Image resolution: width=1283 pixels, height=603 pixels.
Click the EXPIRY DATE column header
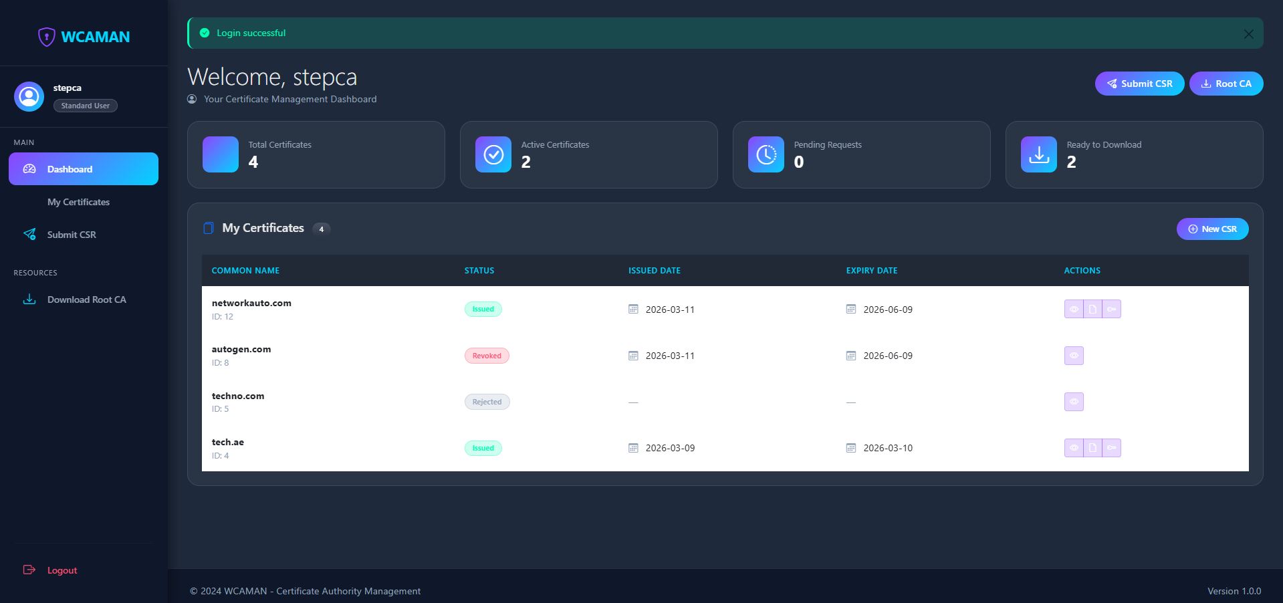coord(872,271)
